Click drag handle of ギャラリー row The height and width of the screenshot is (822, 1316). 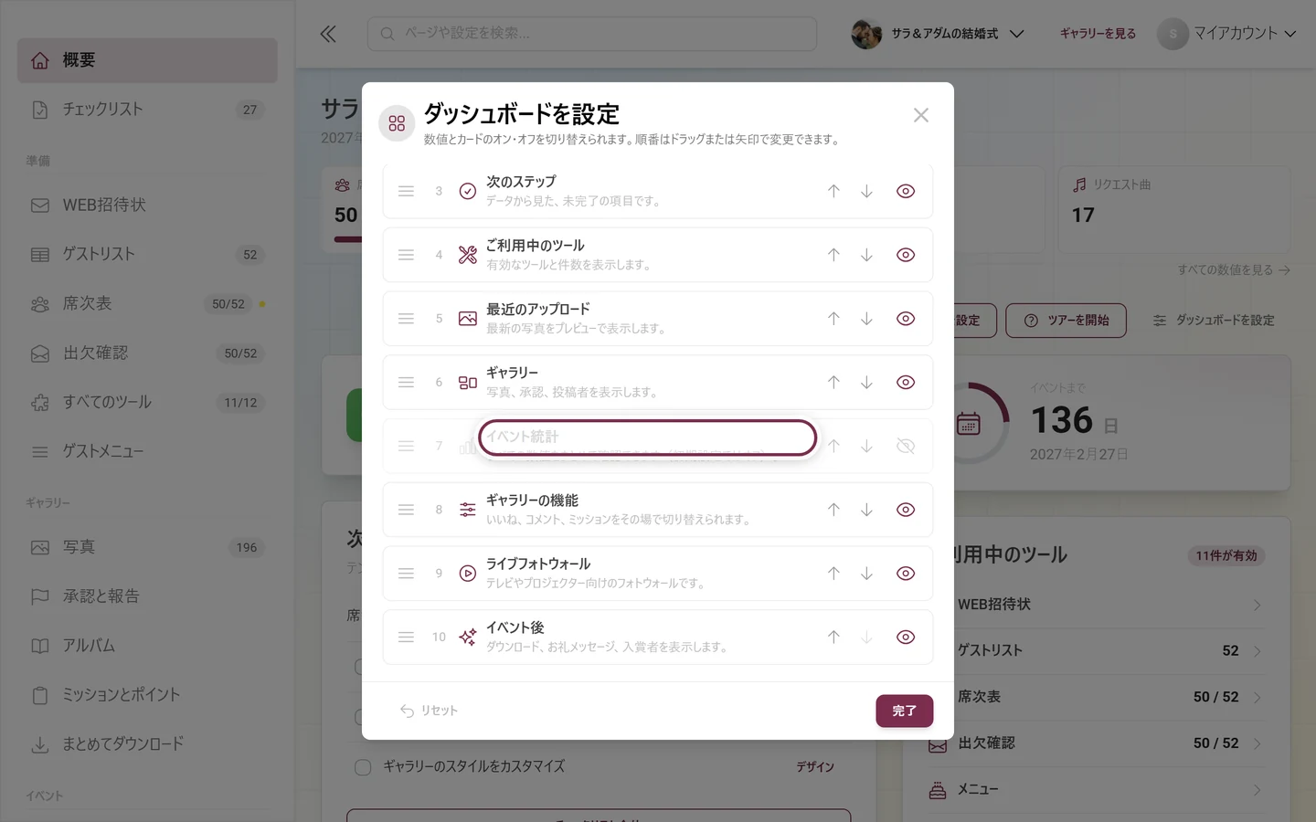tap(407, 383)
